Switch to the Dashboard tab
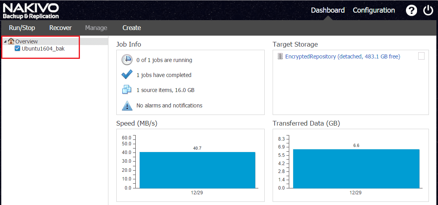The height and width of the screenshot is (205, 438). (328, 10)
